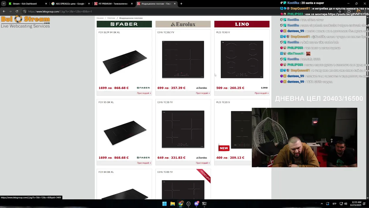Open FCH 95 BK KL product image

[x=125, y=132]
